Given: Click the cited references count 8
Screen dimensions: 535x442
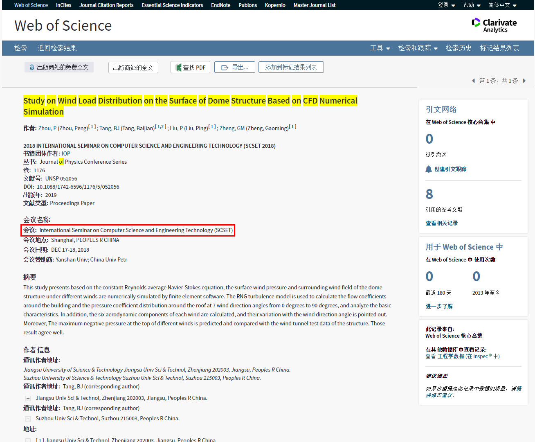Looking at the screenshot, I should 429,194.
